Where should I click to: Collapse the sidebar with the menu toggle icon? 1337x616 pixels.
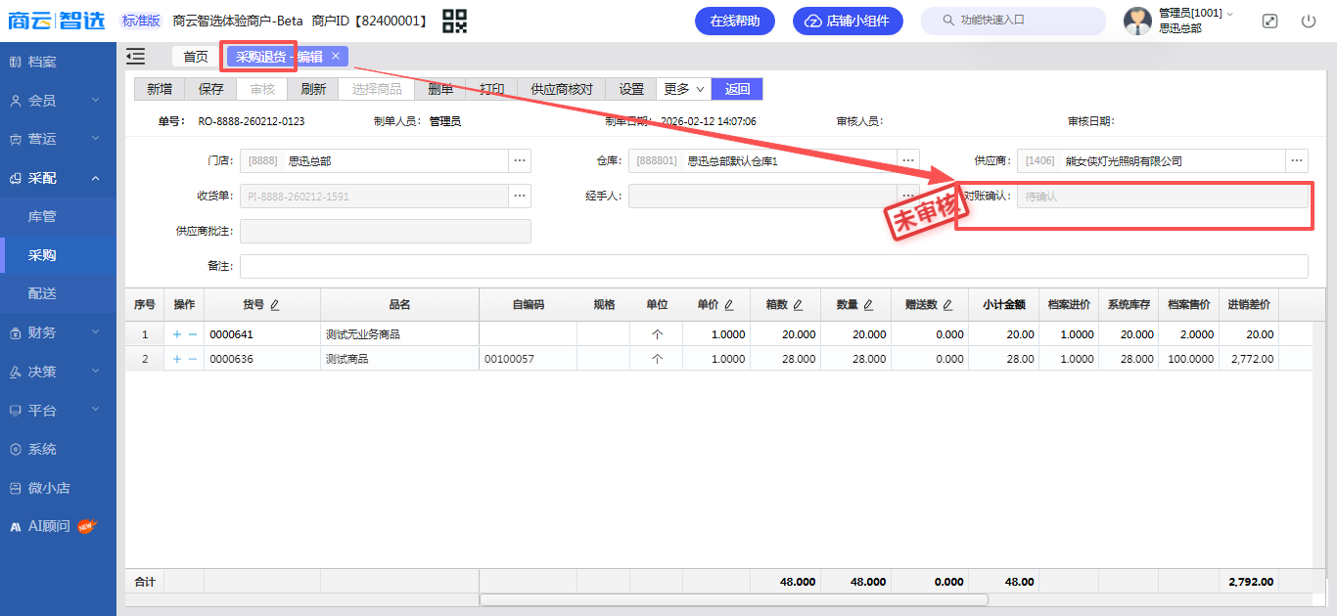point(136,57)
